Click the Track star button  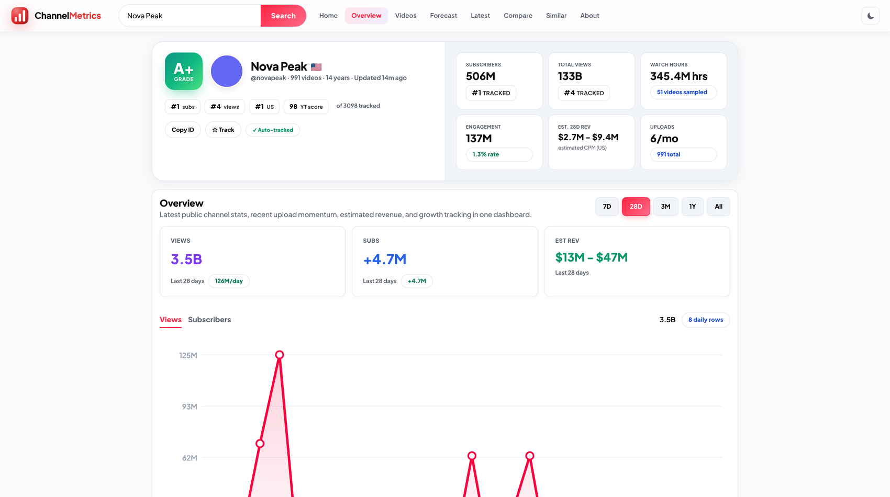pos(223,130)
